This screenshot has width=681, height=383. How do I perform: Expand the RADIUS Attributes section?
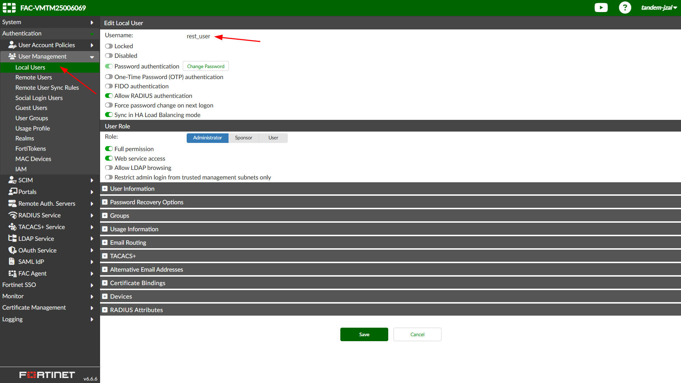105,310
